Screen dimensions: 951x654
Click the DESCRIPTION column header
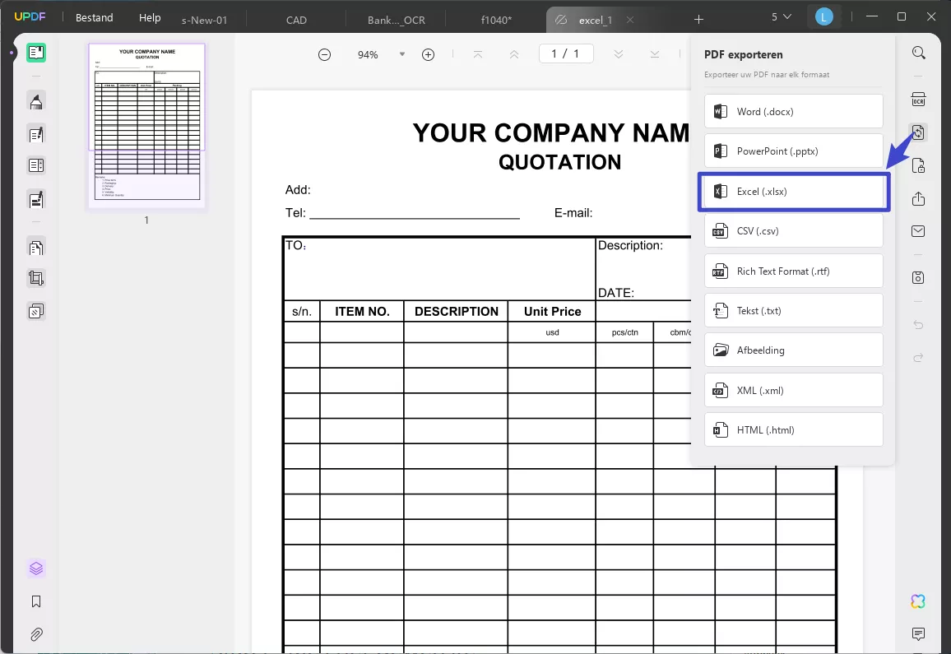click(x=456, y=312)
